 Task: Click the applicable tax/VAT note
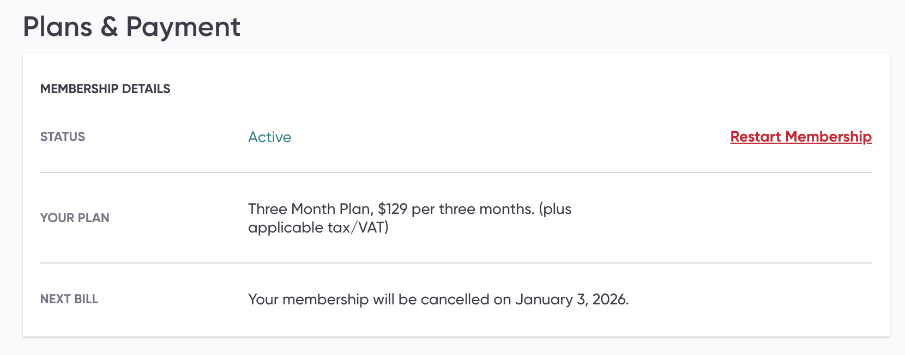click(x=318, y=228)
